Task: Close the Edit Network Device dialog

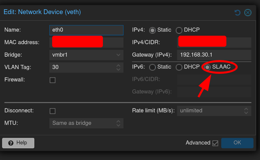Action: click(248, 13)
